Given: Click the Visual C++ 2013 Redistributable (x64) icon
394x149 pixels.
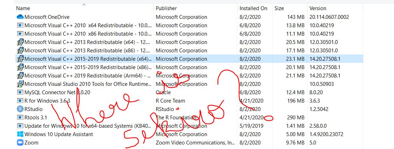Looking at the screenshot, I should [20, 42].
